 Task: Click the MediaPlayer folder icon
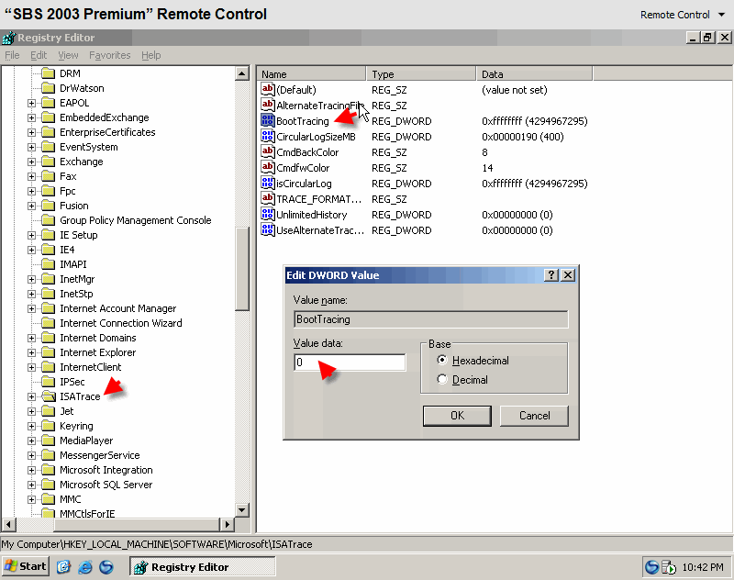point(49,441)
